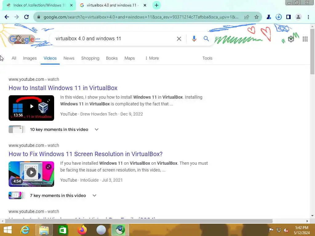Switch to the 'Index of /collection/Windows' tab
This screenshot has width=315, height=236.
tap(39, 5)
